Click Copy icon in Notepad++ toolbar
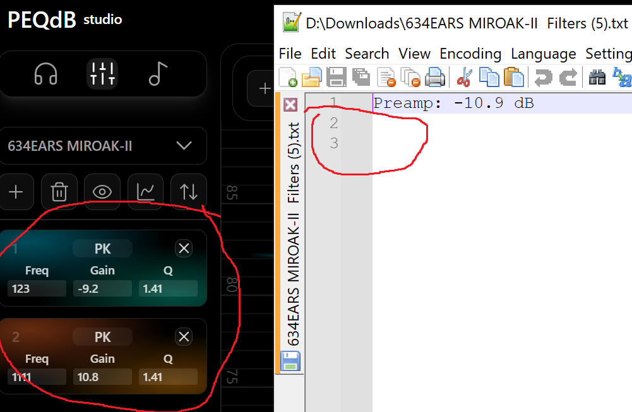632x412 pixels. (489, 77)
